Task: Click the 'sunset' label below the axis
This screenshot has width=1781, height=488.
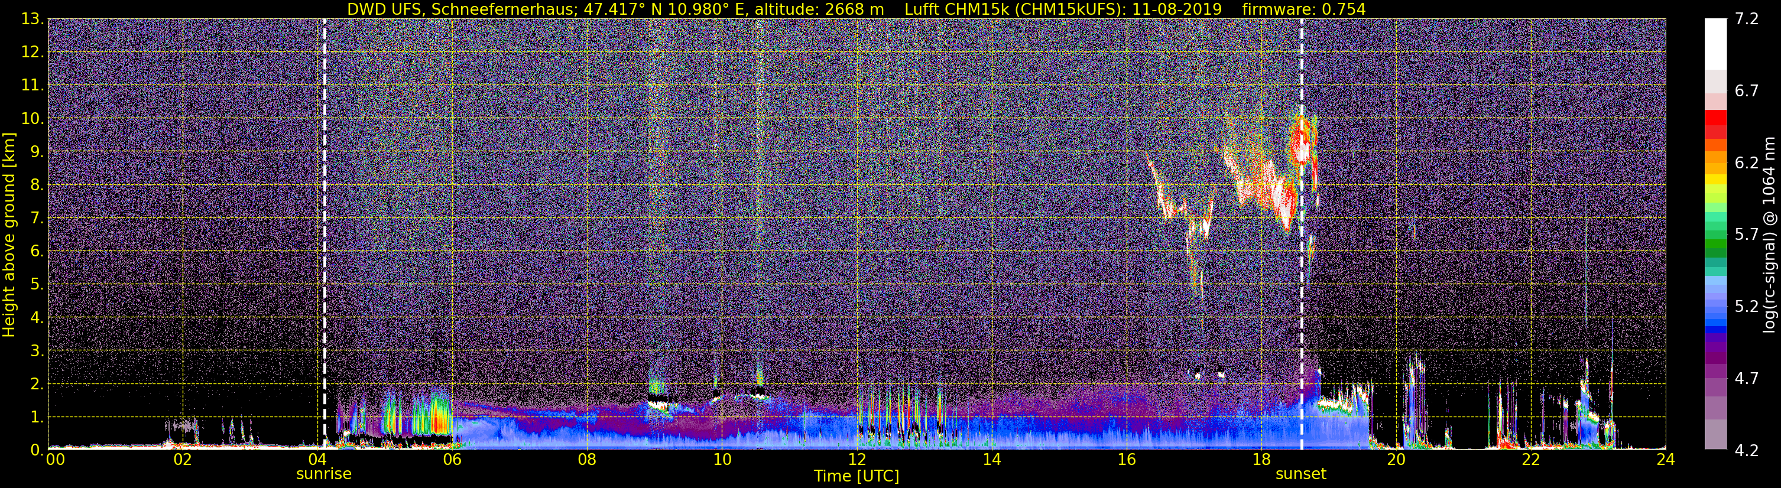Action: (1301, 474)
